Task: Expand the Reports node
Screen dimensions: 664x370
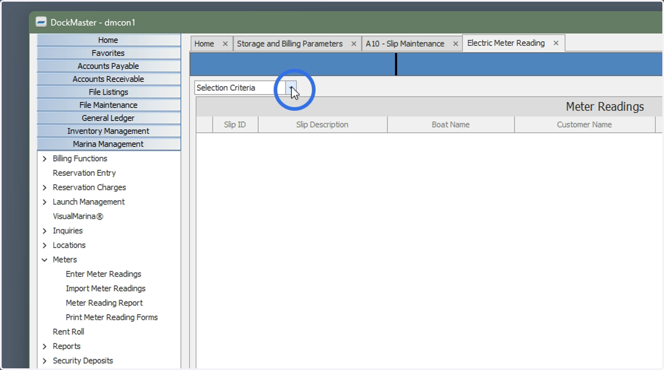Action: click(x=45, y=346)
